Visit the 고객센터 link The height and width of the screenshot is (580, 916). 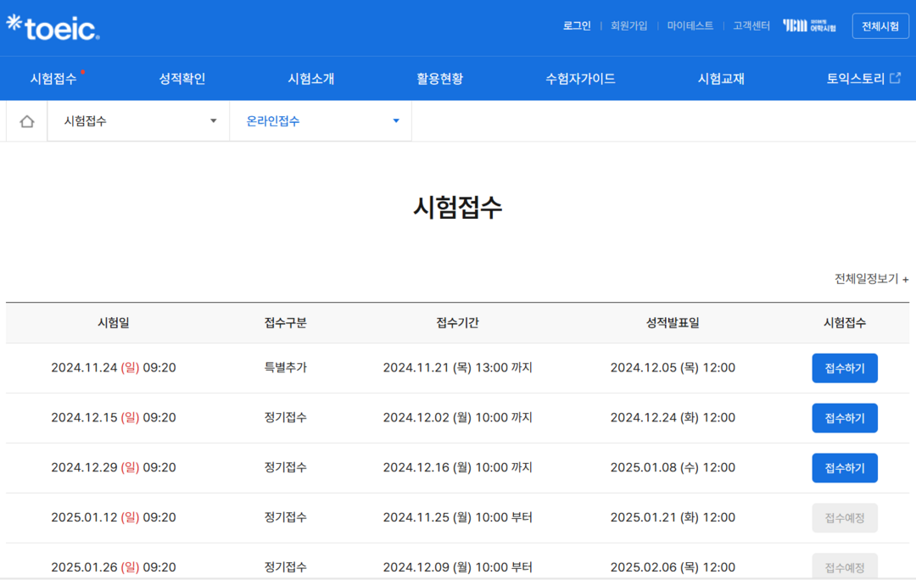[x=751, y=25]
